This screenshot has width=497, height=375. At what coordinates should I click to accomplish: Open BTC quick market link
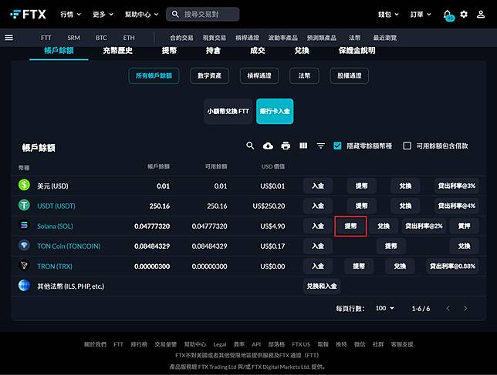tap(101, 38)
